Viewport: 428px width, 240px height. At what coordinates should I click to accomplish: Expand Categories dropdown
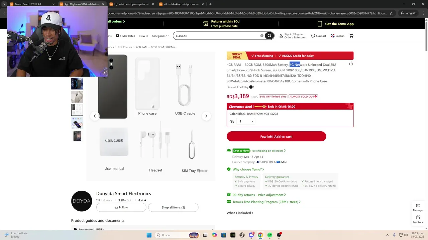tap(160, 36)
